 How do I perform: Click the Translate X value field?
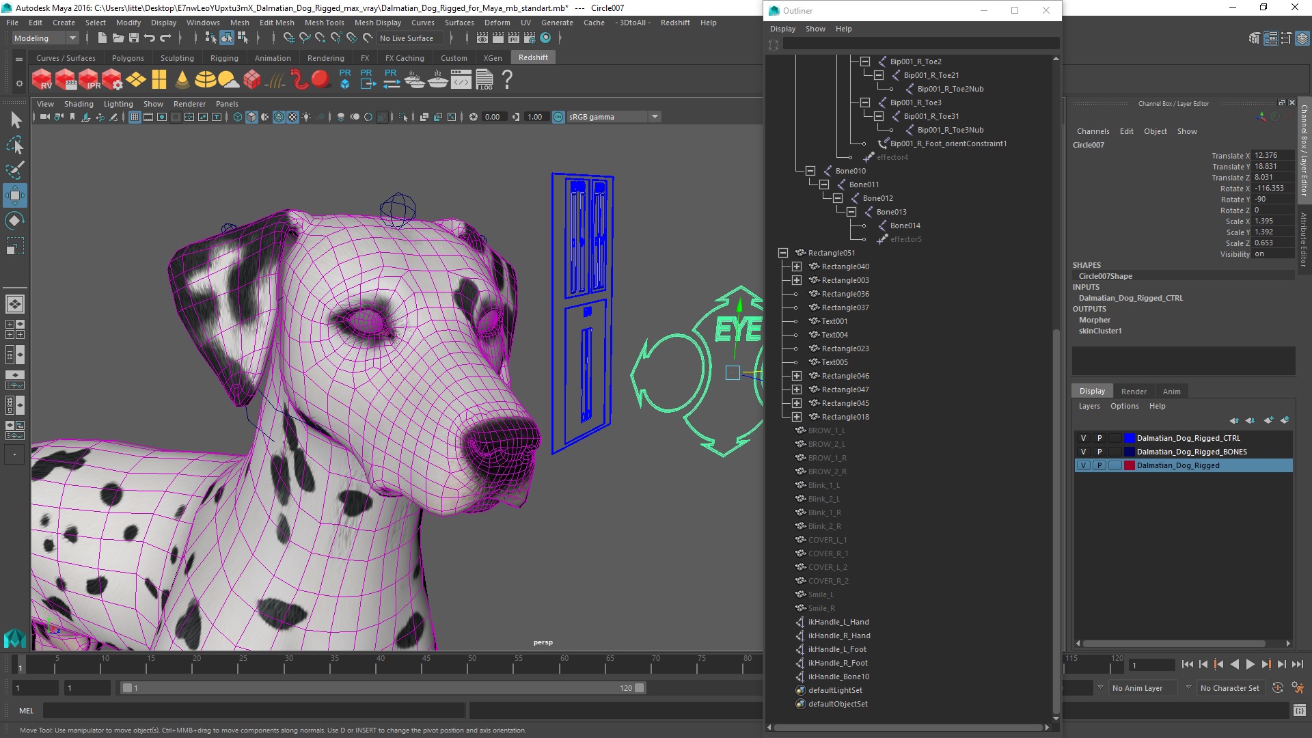(x=1273, y=155)
